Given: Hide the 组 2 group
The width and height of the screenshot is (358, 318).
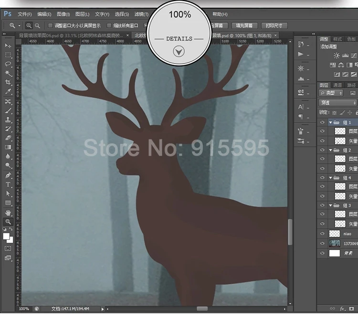Looking at the screenshot, I should pos(322,150).
